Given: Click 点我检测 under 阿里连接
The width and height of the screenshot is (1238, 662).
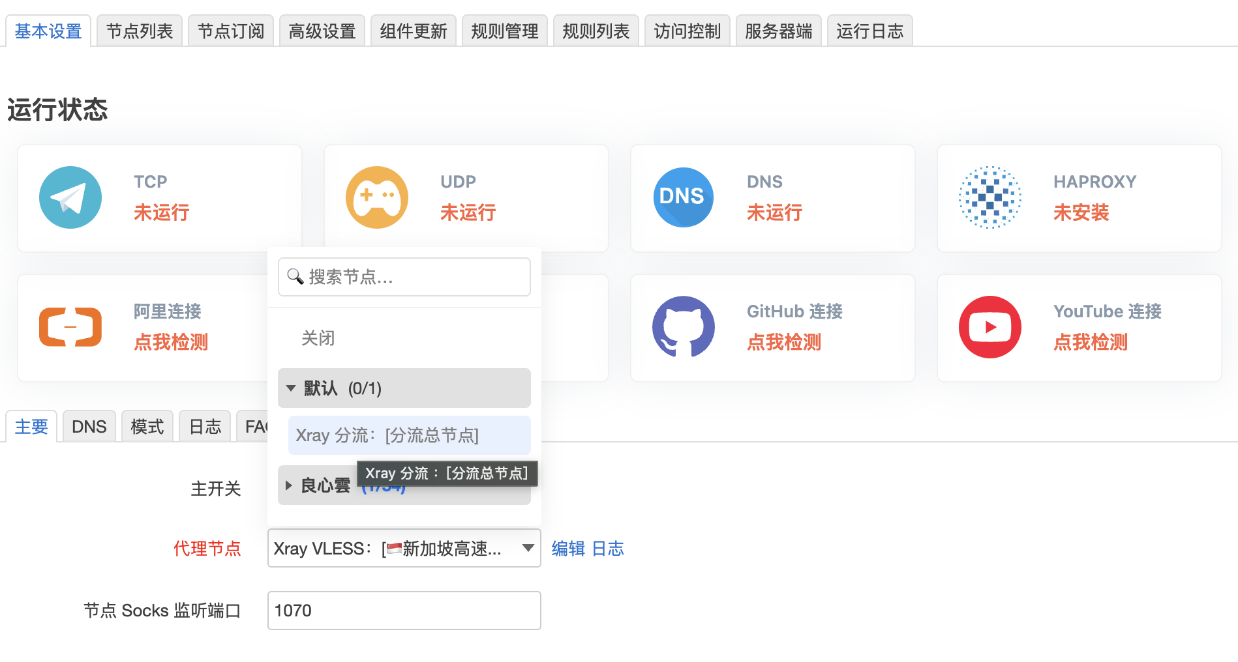Looking at the screenshot, I should [171, 342].
